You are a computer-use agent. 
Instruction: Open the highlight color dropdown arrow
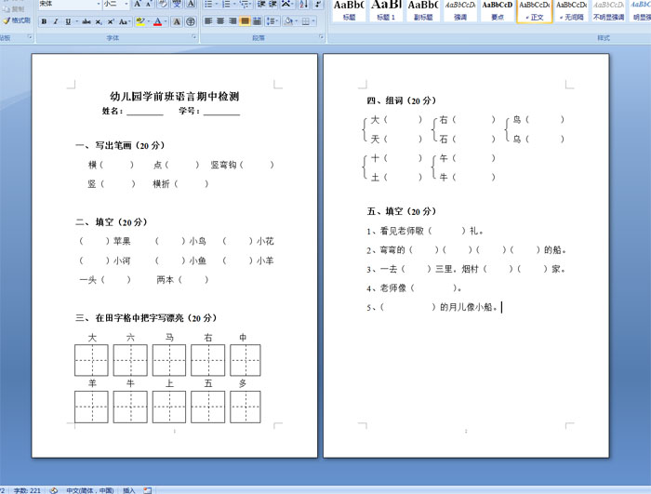(x=148, y=21)
